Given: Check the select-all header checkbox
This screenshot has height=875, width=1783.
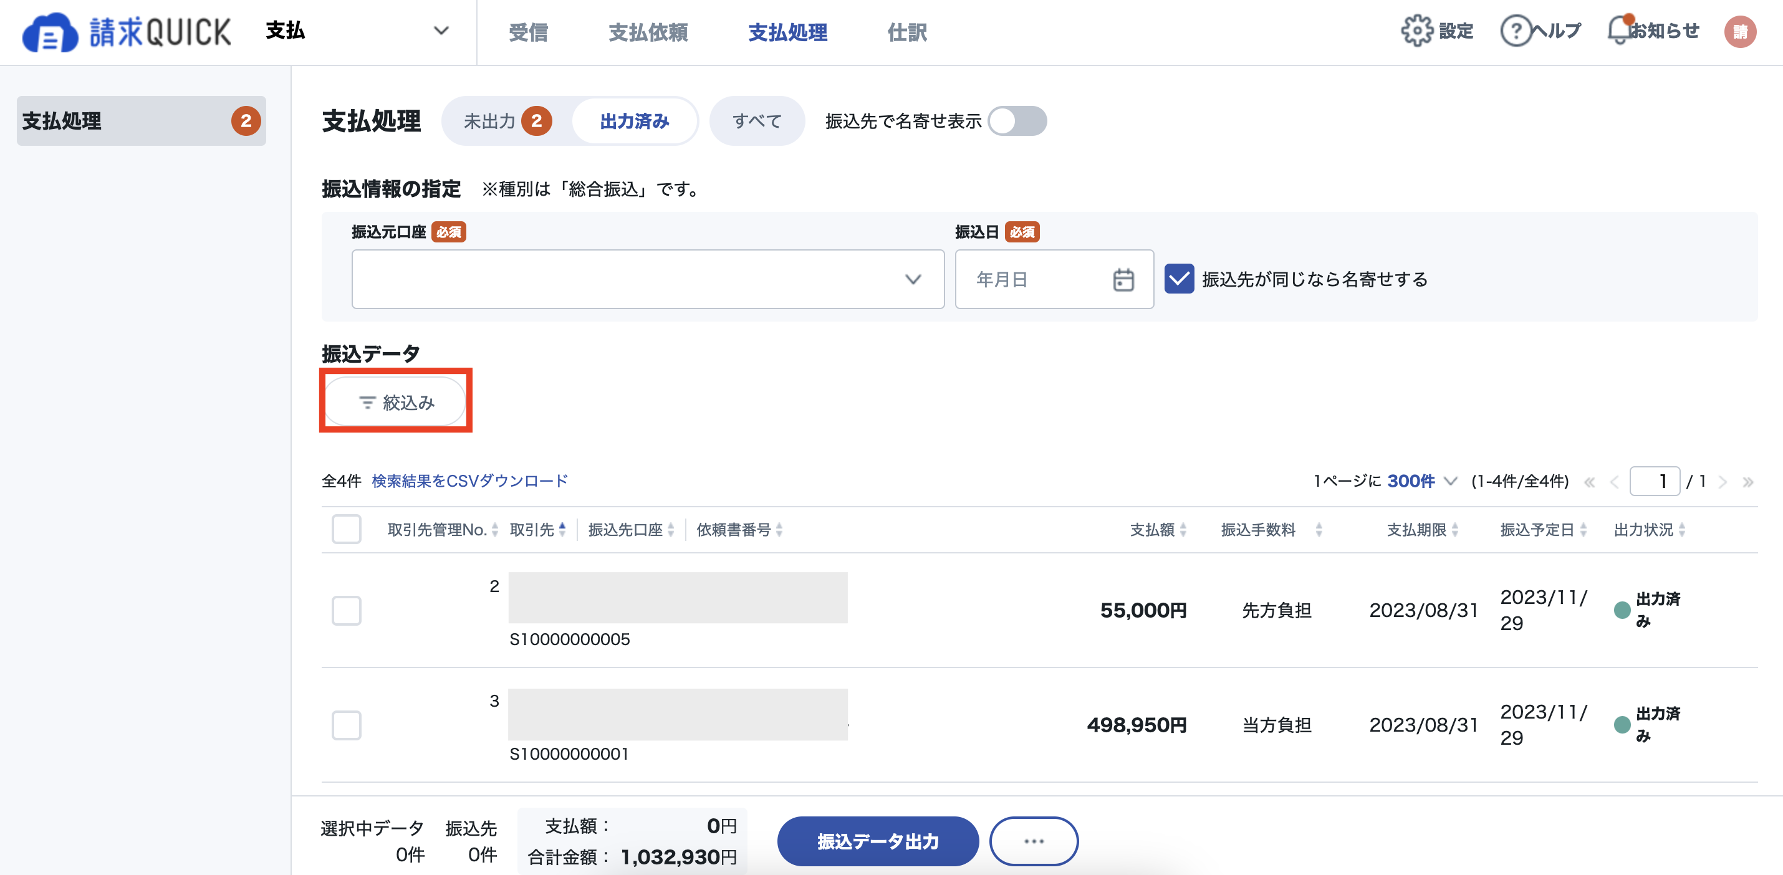Looking at the screenshot, I should (x=346, y=530).
